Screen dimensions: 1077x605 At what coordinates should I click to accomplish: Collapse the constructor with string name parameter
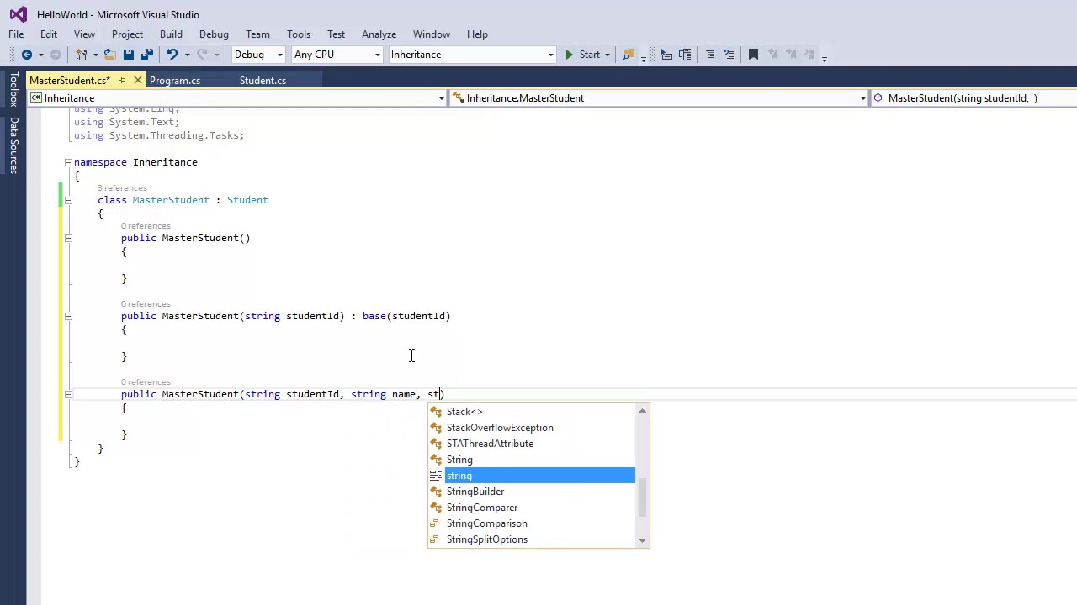click(x=68, y=394)
